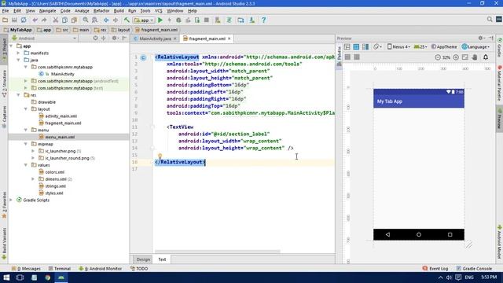Click Scroll from Source target icon

95,39
